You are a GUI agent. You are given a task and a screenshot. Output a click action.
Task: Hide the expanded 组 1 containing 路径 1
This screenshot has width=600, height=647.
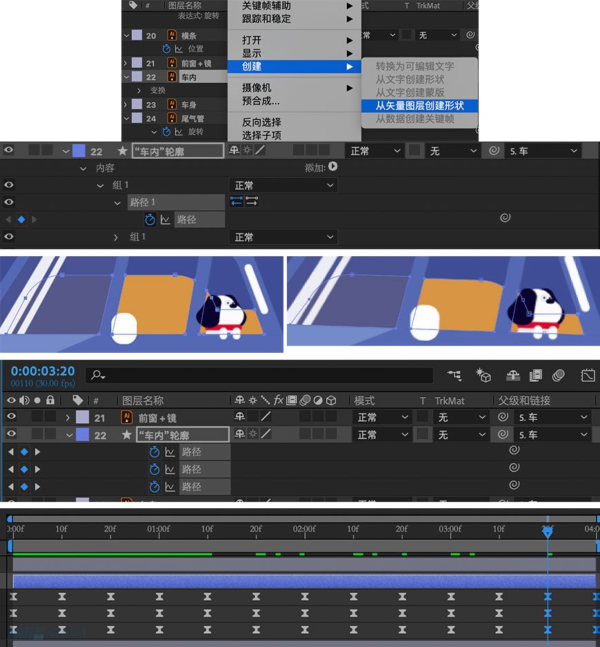pyautogui.click(x=9, y=185)
